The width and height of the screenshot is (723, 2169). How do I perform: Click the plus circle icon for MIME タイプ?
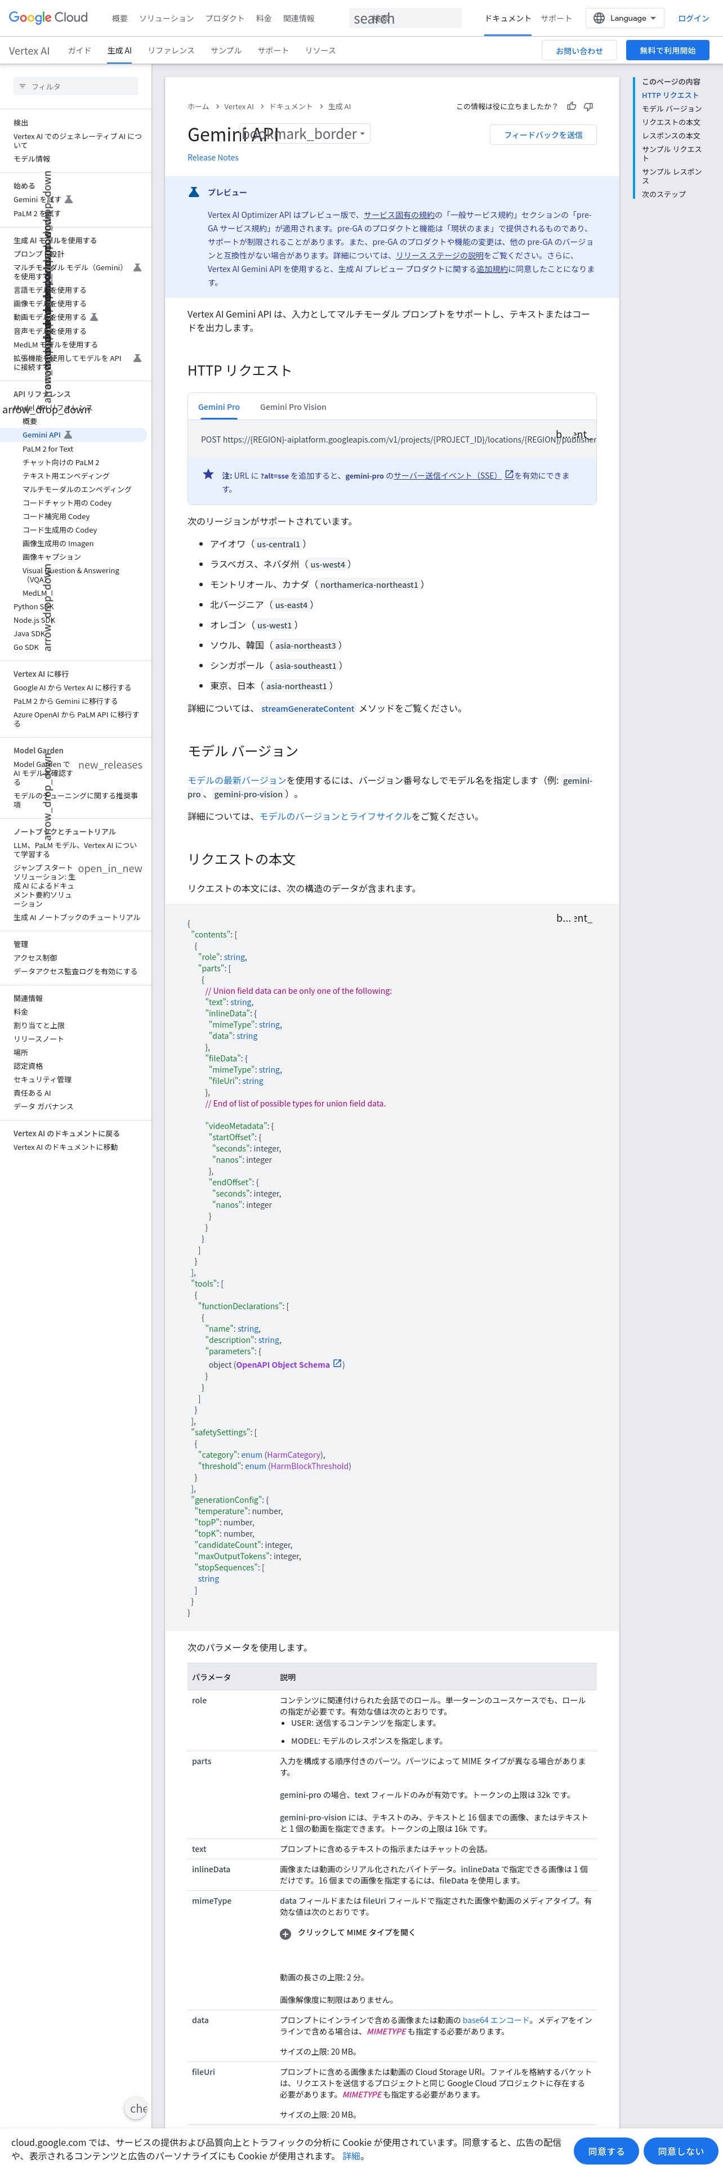pos(285,1933)
